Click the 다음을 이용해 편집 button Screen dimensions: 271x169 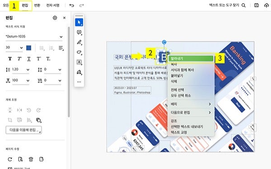click(x=23, y=130)
